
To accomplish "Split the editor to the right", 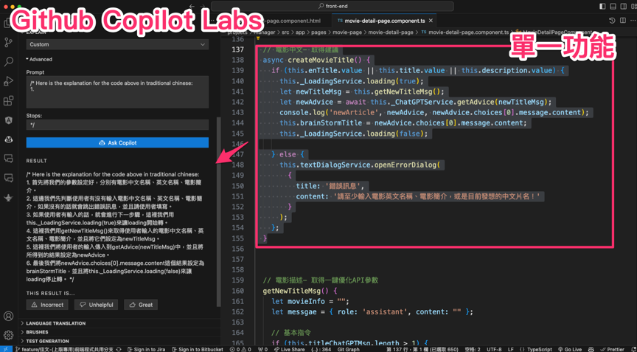I will (623, 21).
